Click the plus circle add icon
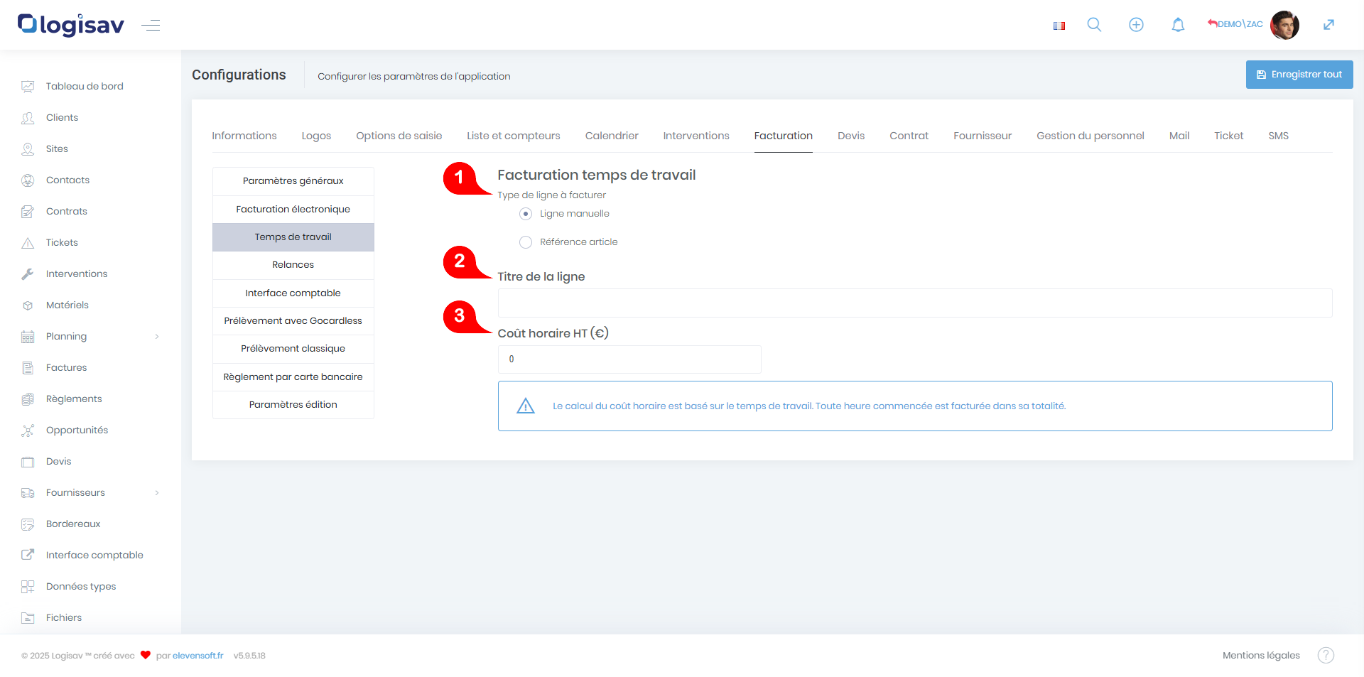 pyautogui.click(x=1136, y=25)
